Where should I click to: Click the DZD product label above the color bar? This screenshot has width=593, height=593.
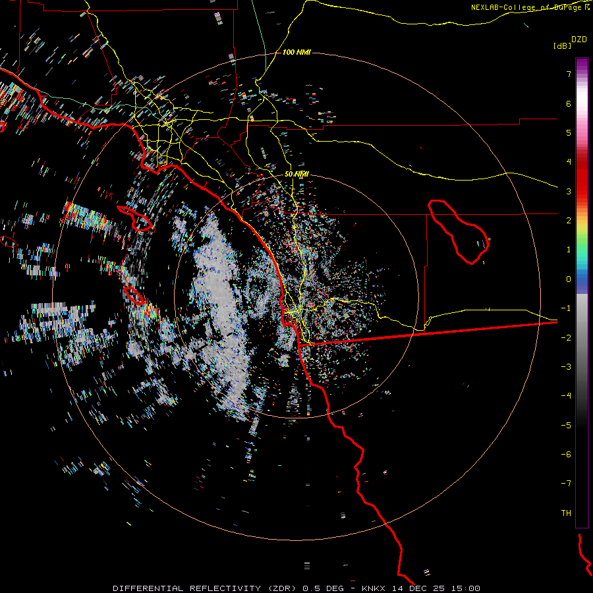coord(579,40)
